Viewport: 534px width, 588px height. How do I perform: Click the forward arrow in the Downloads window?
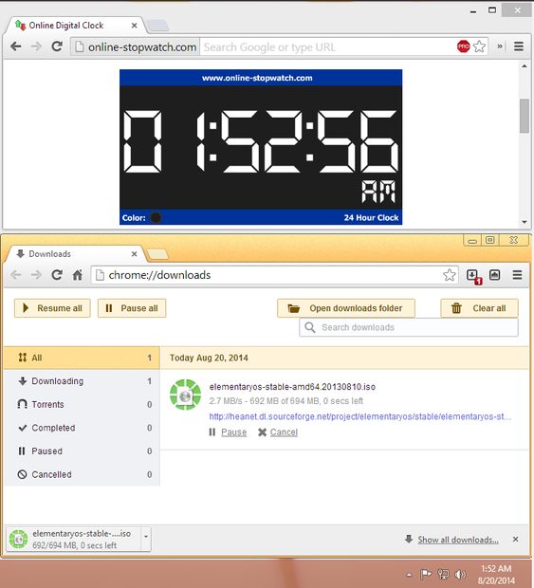pos(36,275)
